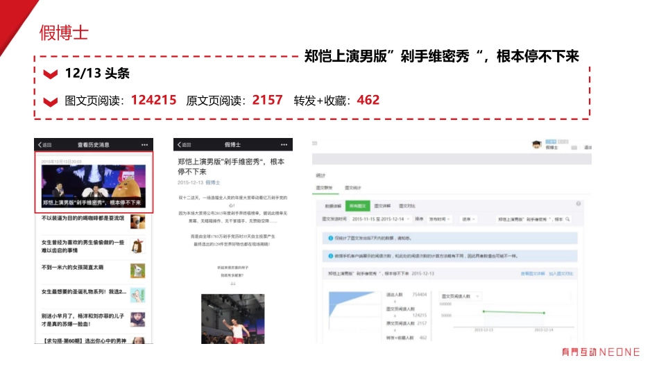The width and height of the screenshot is (659, 371).
Task: Click the 假博士 avatar in the dashboard header
Action: click(536, 145)
